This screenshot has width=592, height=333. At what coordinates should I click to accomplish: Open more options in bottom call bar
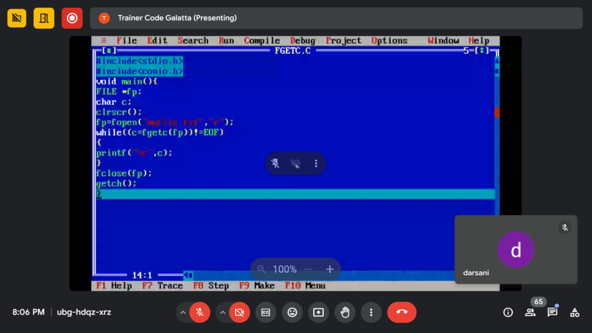[x=371, y=312]
